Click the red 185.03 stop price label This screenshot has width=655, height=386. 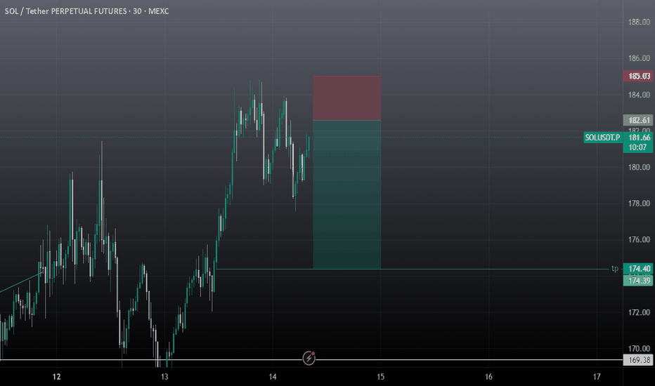coord(638,76)
